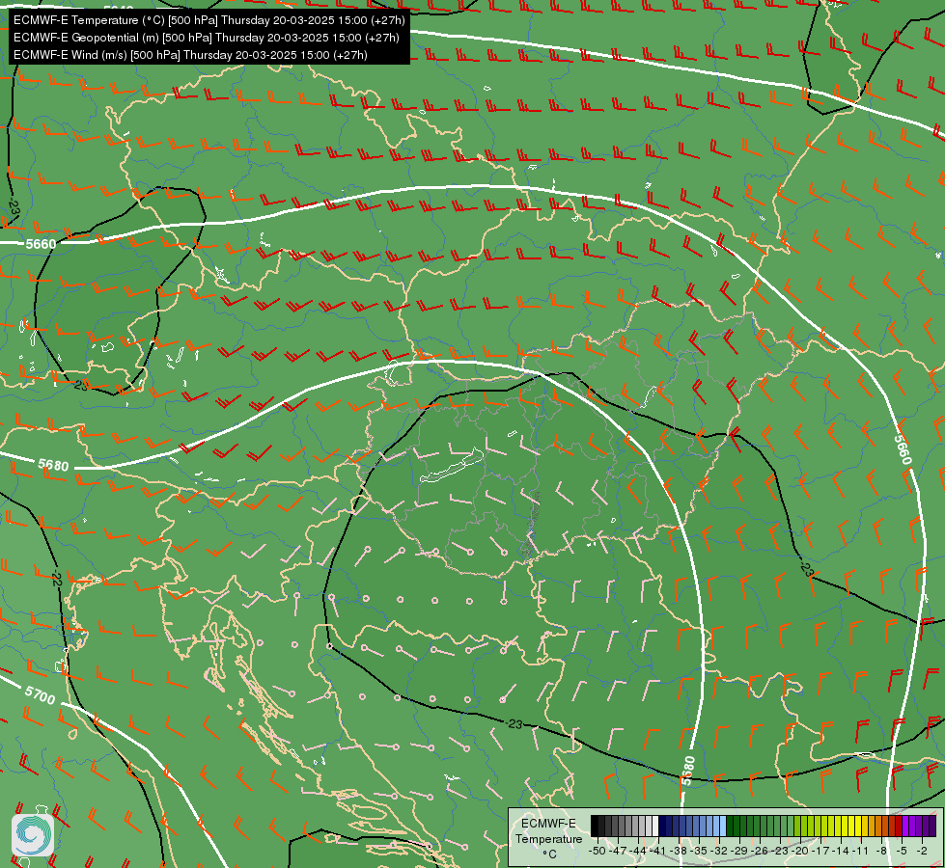Click the blue swirl logo icon
The width and height of the screenshot is (945, 868).
tap(33, 835)
